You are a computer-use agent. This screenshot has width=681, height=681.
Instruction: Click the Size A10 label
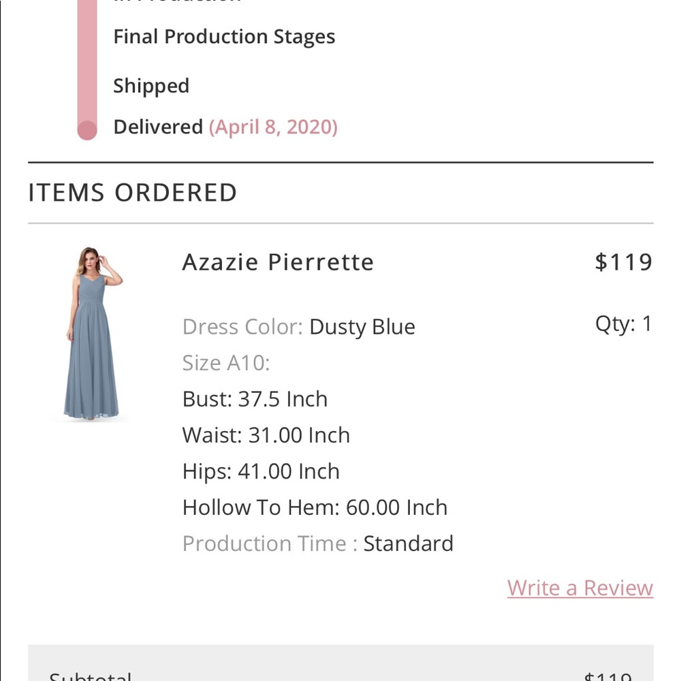225,362
